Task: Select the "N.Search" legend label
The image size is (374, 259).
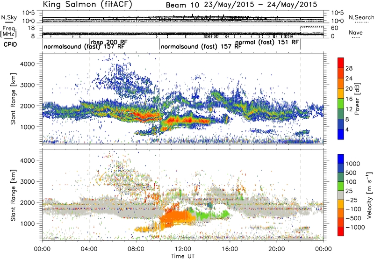Action: click(x=361, y=17)
